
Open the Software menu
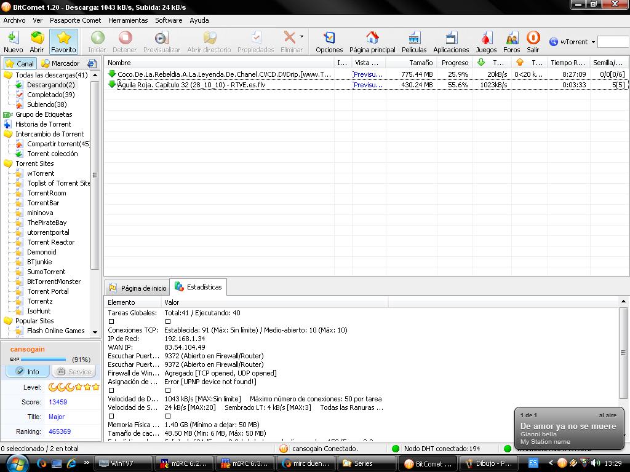click(x=169, y=20)
